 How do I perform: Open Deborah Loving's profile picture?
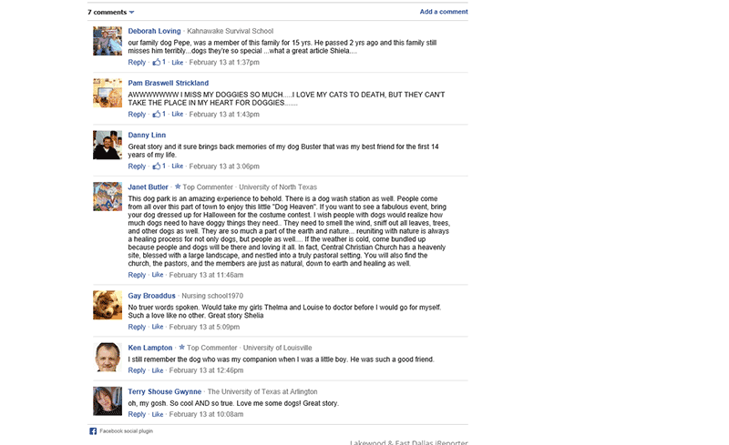click(x=108, y=41)
